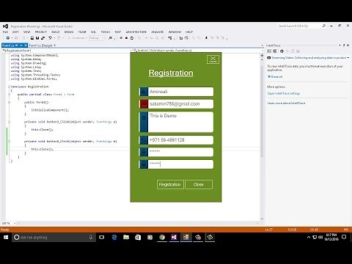Collapse the public Form1() constructor block
The image size is (352, 264).
tap(9, 102)
